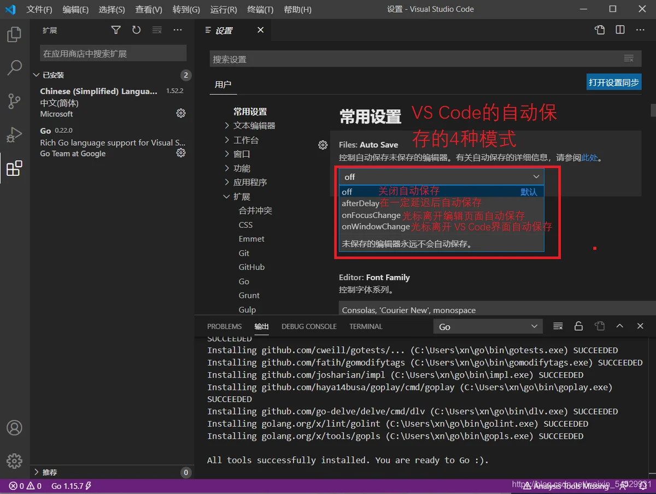
Task: Click the settings editor vertical scrollbar
Action: point(653,110)
